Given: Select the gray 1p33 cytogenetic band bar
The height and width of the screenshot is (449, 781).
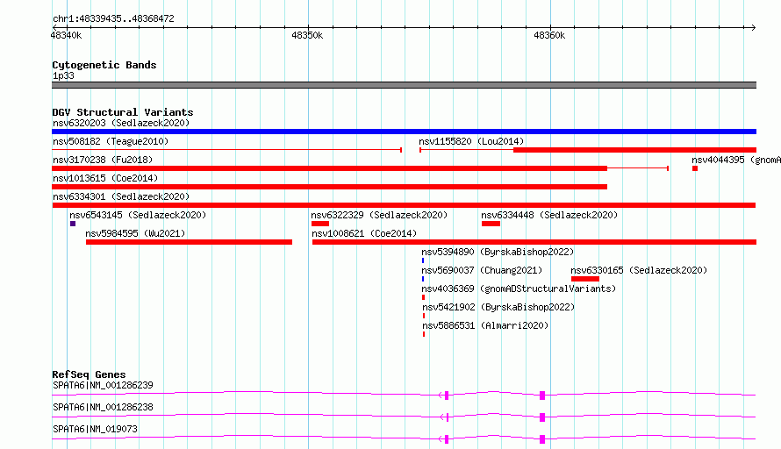Looking at the screenshot, I should tap(404, 85).
